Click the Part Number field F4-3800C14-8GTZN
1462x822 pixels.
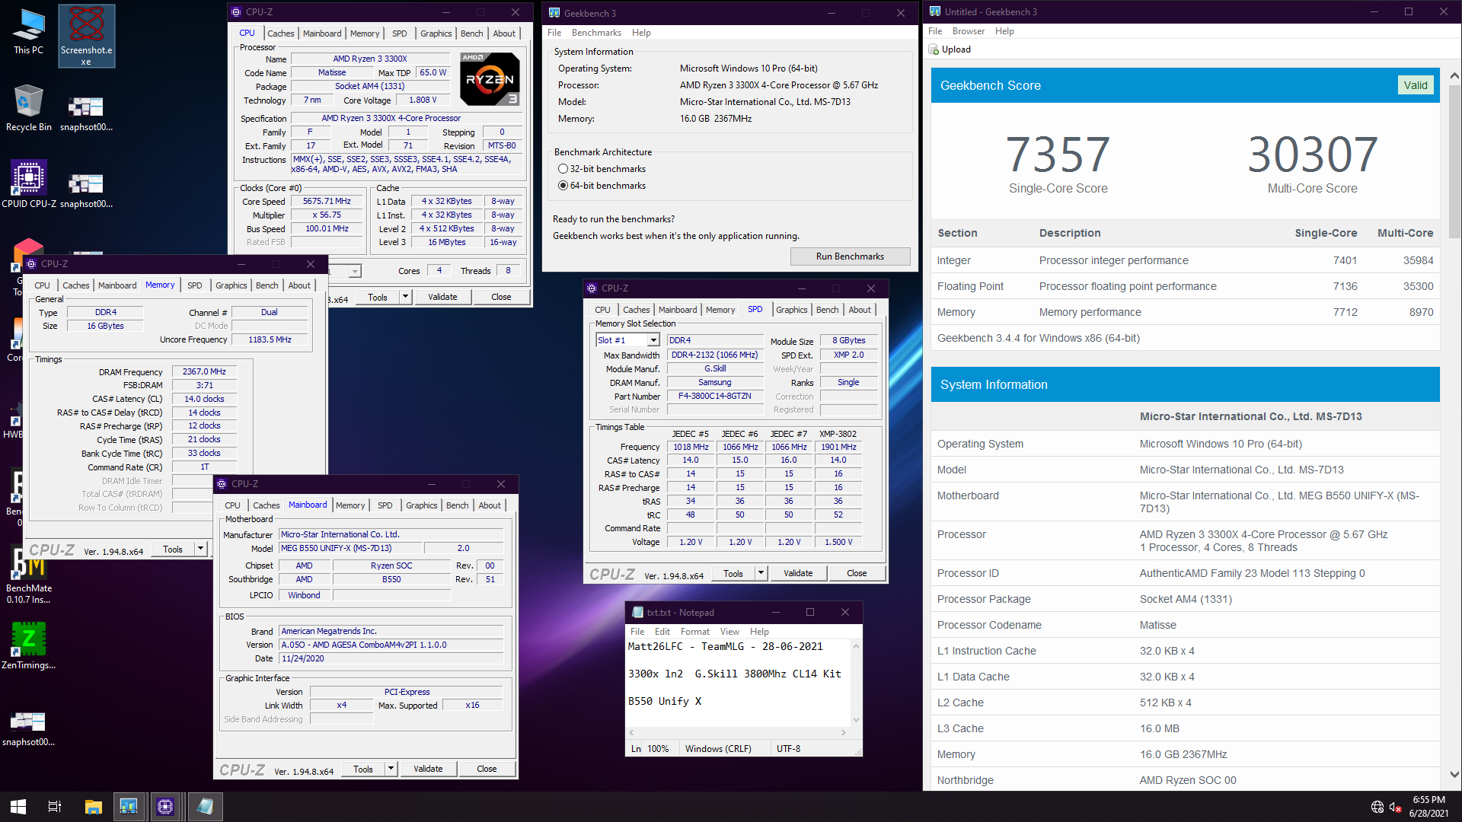[714, 396]
